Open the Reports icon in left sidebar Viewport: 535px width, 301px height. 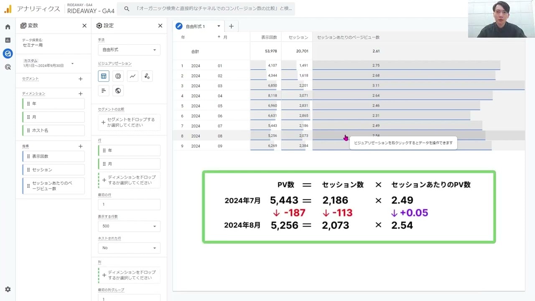pyautogui.click(x=8, y=40)
